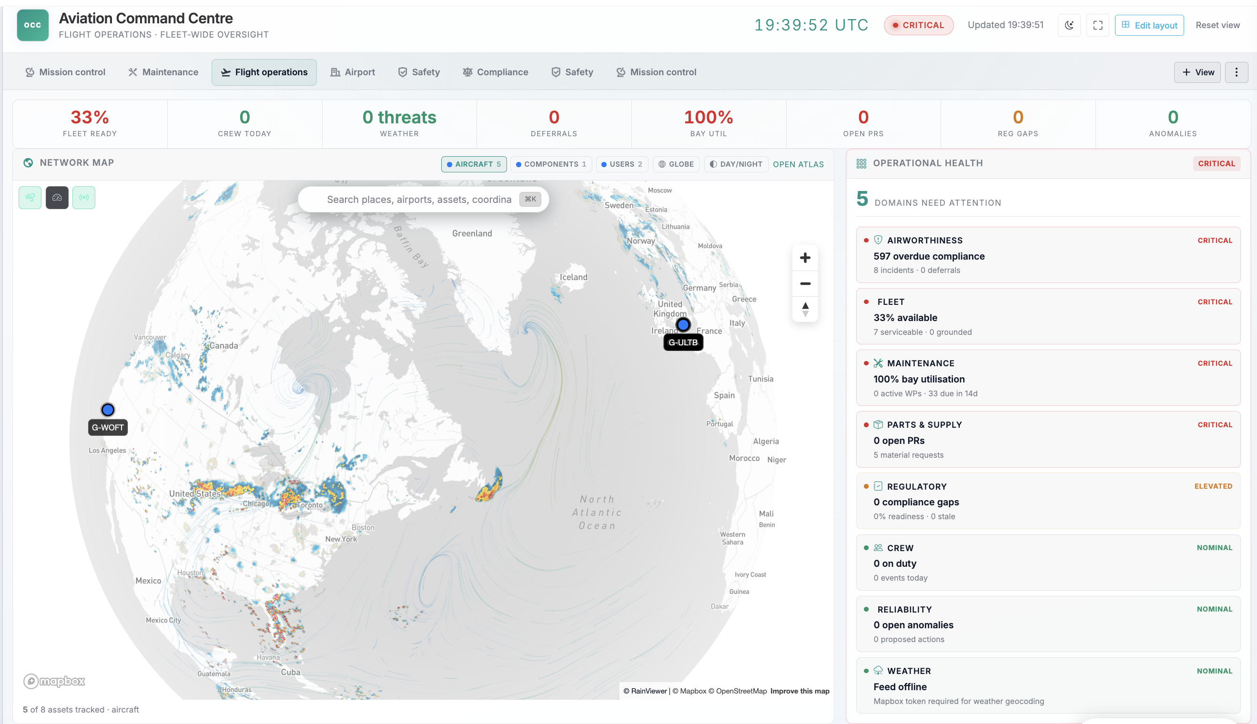The width and height of the screenshot is (1257, 724).
Task: Toggle the DAY/NIGHT overlay
Action: point(736,164)
